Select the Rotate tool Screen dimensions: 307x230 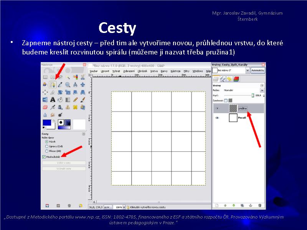(60, 92)
